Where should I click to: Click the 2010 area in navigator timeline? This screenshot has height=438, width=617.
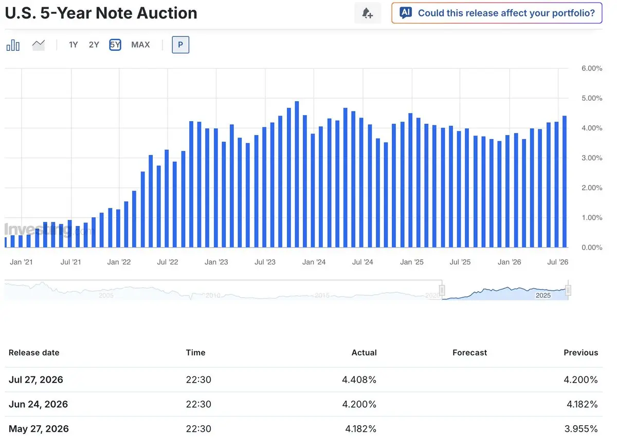[213, 295]
